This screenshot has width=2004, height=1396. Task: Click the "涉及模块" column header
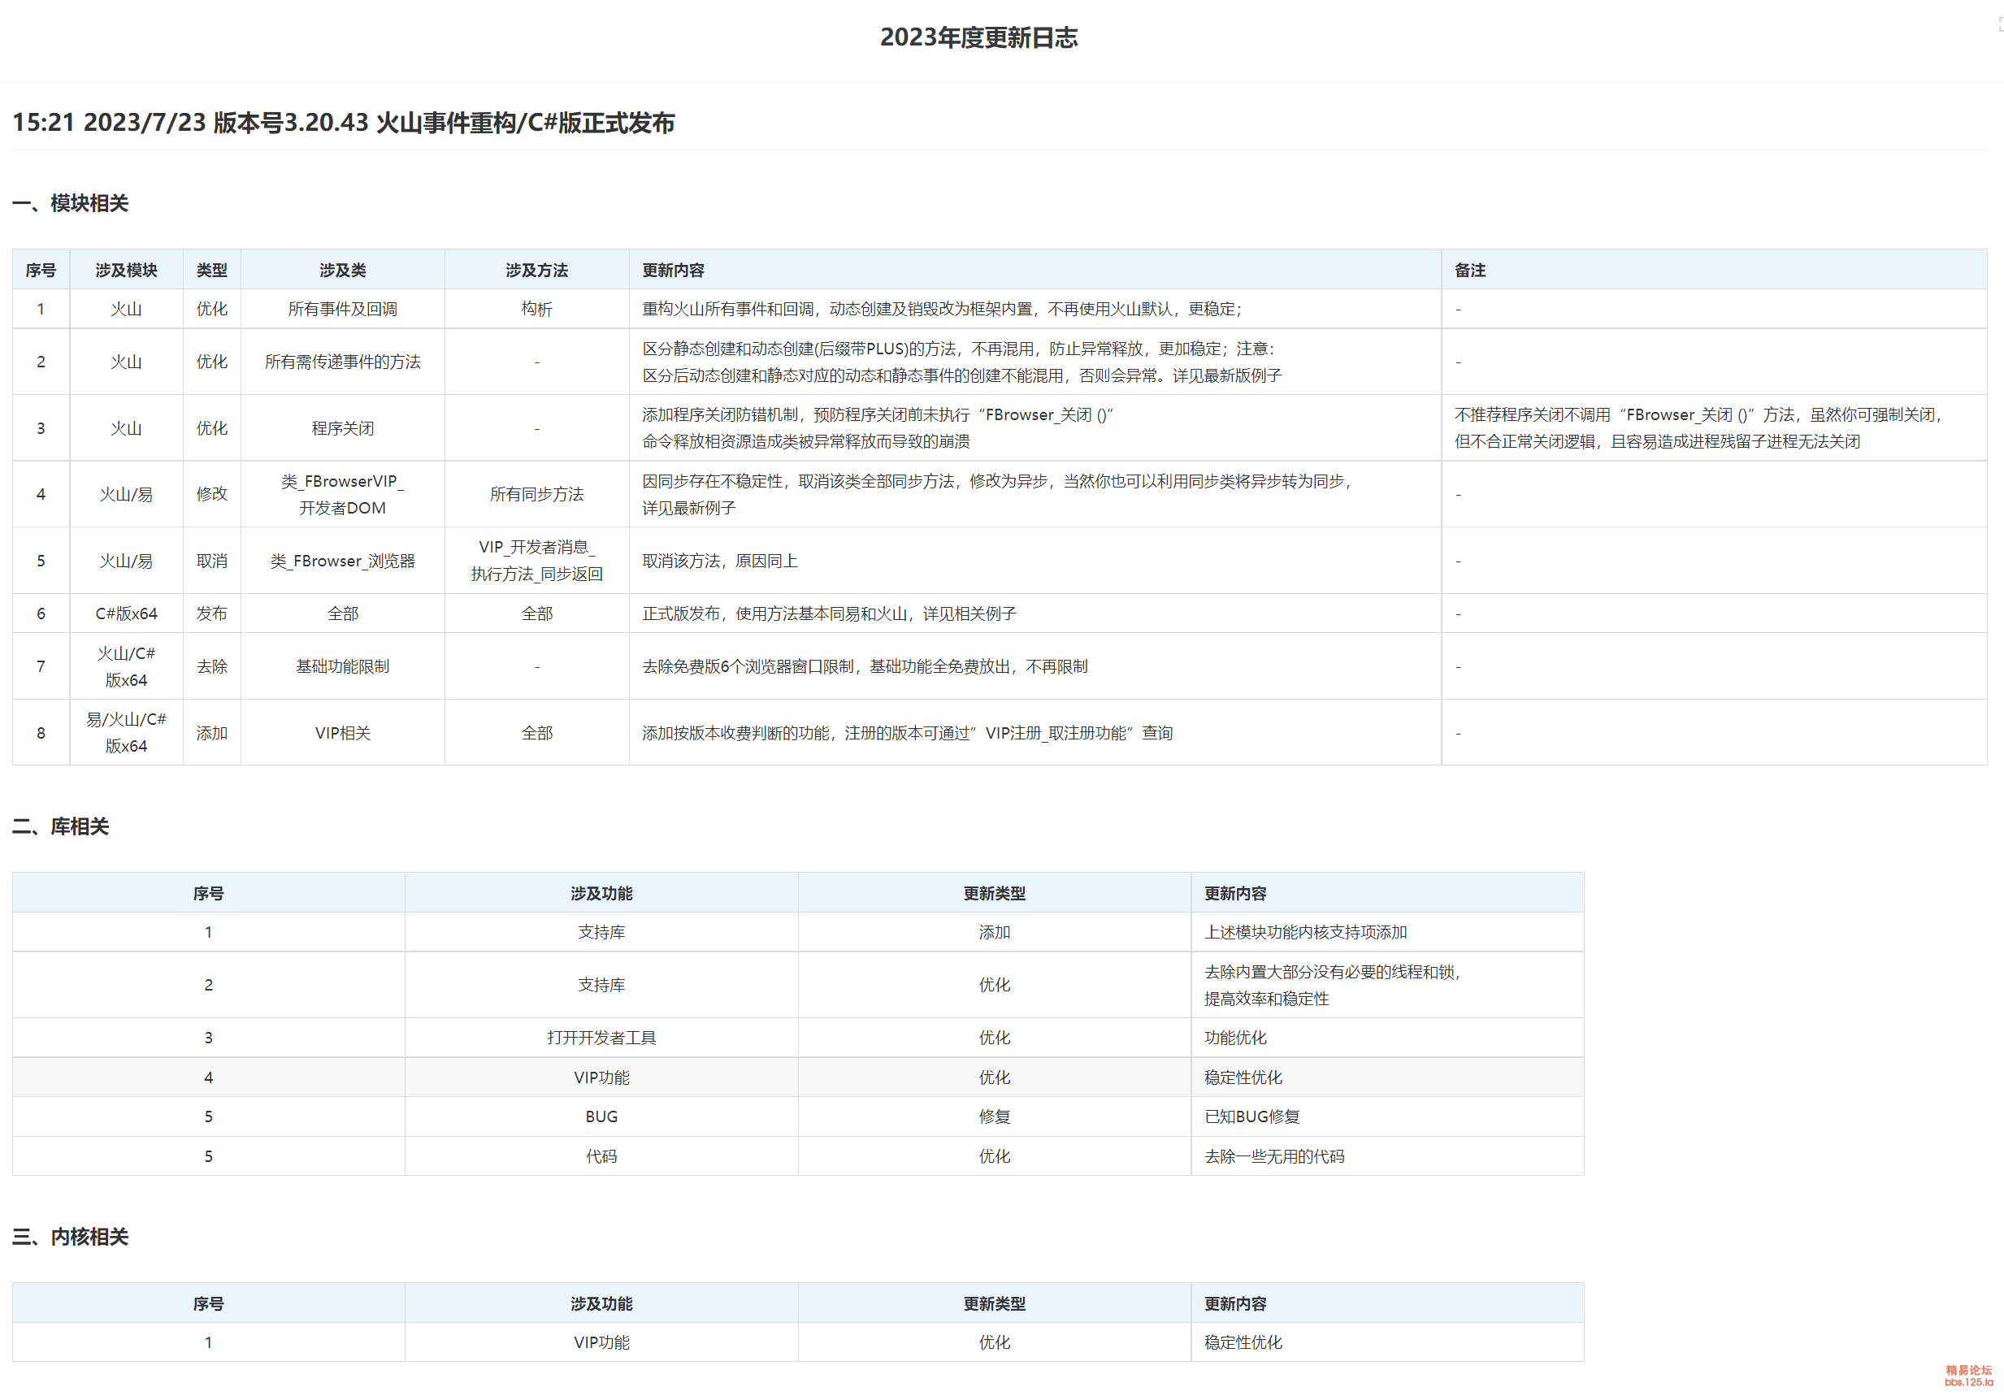[x=127, y=271]
